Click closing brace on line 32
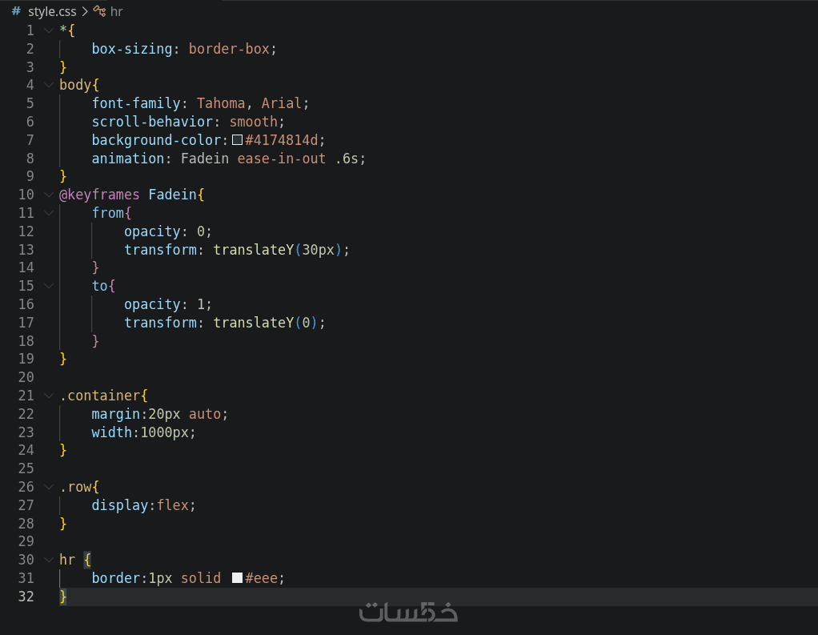The width and height of the screenshot is (818, 635). [63, 597]
